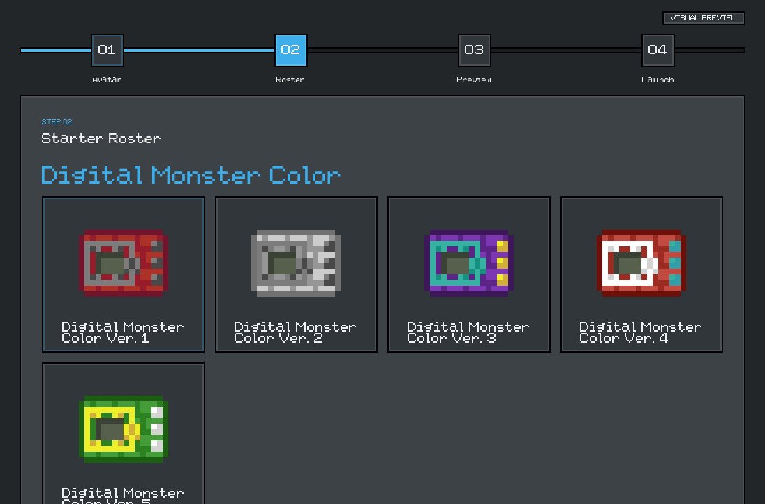
Task: Select step 02 marker
Action: coord(291,50)
